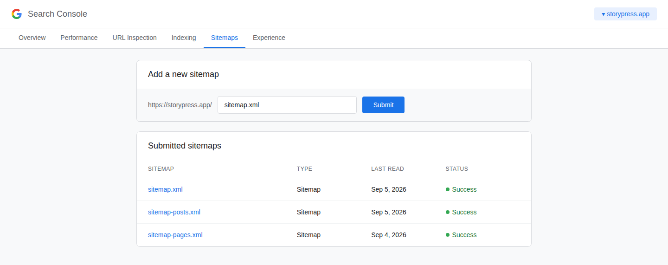This screenshot has width=668, height=265.
Task: Open the sitemap-pages.xml link
Action: pos(175,235)
